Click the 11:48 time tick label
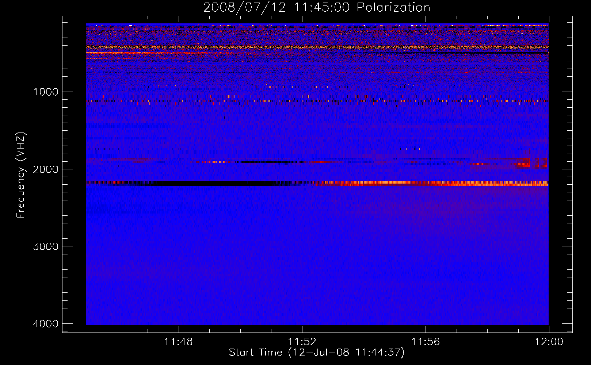The image size is (591, 365). click(178, 342)
